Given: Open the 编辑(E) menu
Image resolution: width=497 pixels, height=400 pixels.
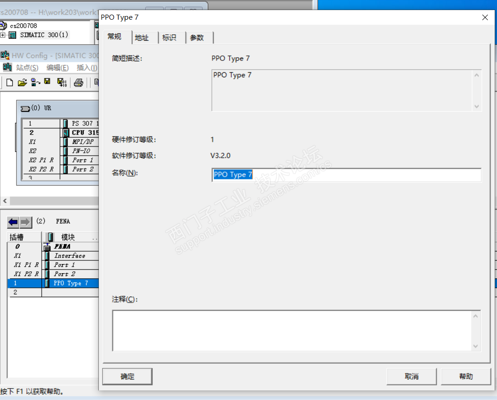Looking at the screenshot, I should click(57, 68).
